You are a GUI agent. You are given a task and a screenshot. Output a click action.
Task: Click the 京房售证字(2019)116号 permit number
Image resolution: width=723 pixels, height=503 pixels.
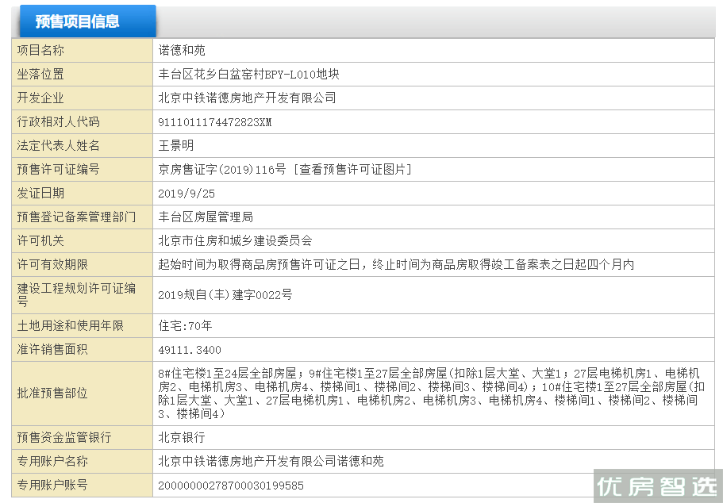click(x=221, y=169)
